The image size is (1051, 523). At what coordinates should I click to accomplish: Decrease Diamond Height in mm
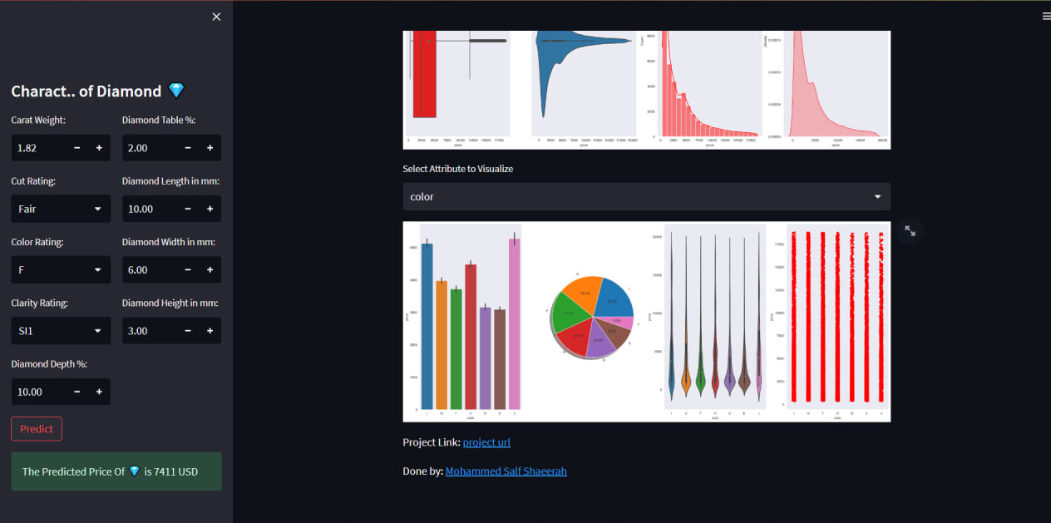(x=187, y=330)
